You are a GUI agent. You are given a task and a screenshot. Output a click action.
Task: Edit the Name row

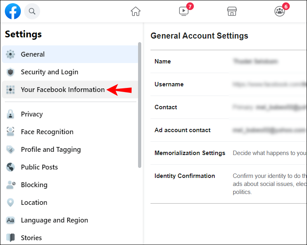[228, 61]
